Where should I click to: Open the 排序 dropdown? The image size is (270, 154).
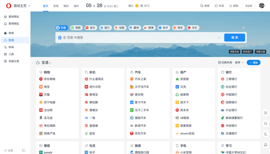[x=239, y=62]
